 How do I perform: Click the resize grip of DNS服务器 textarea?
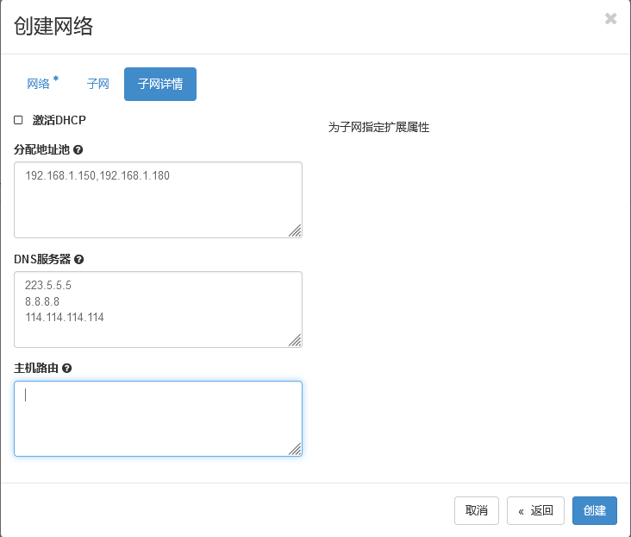click(x=295, y=340)
